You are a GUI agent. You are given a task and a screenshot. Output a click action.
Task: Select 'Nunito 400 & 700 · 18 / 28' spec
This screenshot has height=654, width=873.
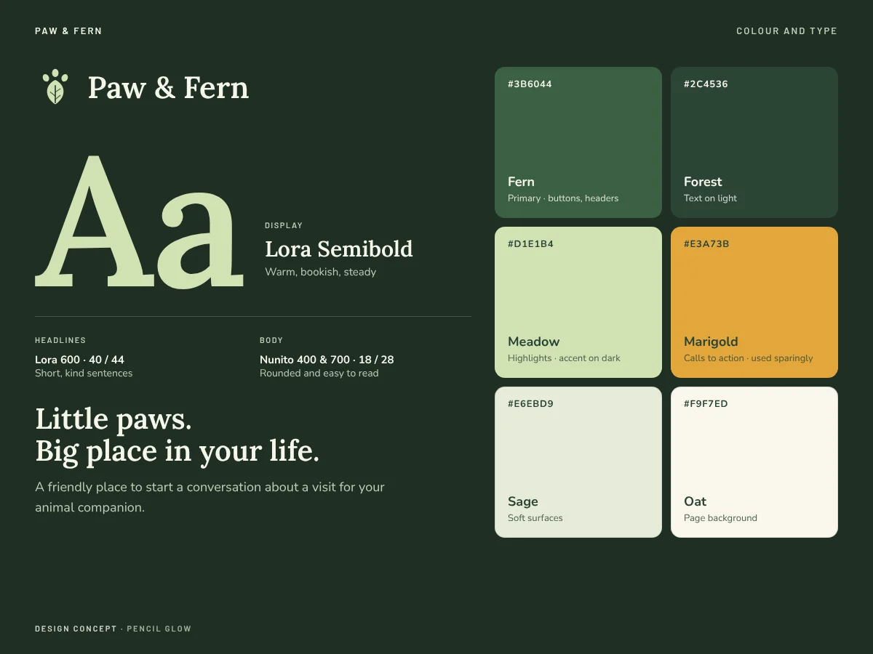pyautogui.click(x=327, y=360)
